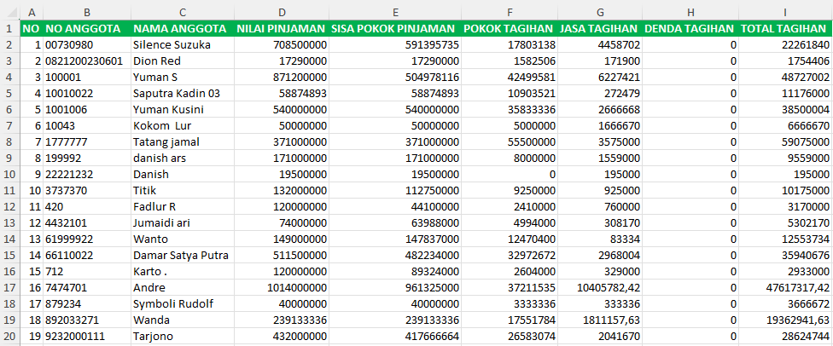Select the cell containing Tarjono
The height and width of the screenshot is (346, 833).
183,336
